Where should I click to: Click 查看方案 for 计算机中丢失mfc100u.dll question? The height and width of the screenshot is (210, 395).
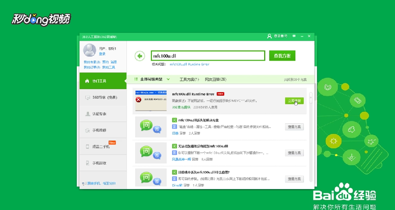pos(294,179)
